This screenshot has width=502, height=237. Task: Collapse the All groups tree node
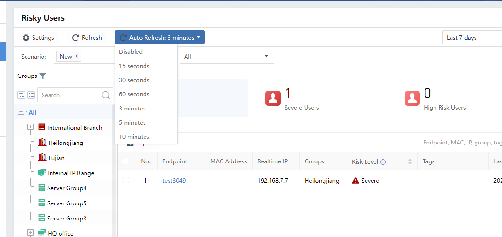[x=21, y=112]
